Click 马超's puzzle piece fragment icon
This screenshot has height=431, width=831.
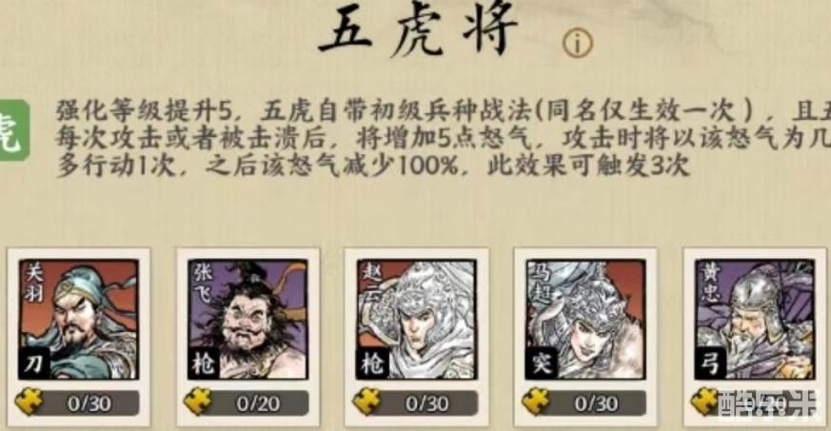click(x=536, y=402)
